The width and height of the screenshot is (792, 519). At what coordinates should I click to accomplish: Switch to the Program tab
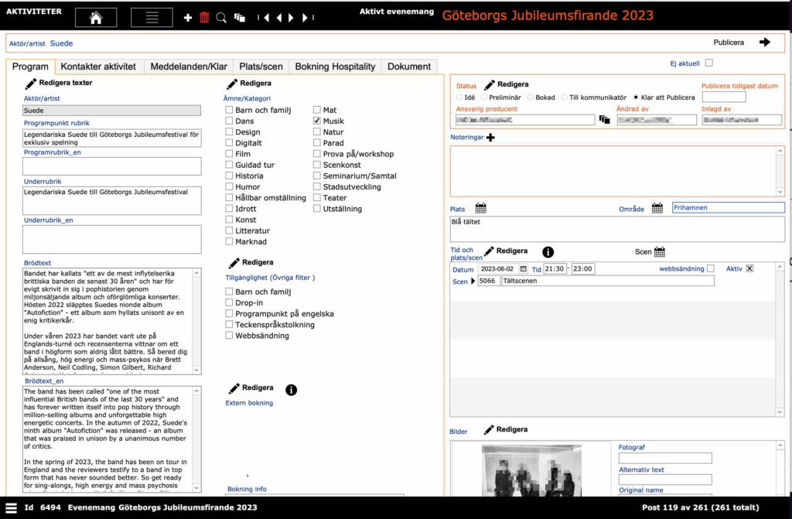(30, 67)
